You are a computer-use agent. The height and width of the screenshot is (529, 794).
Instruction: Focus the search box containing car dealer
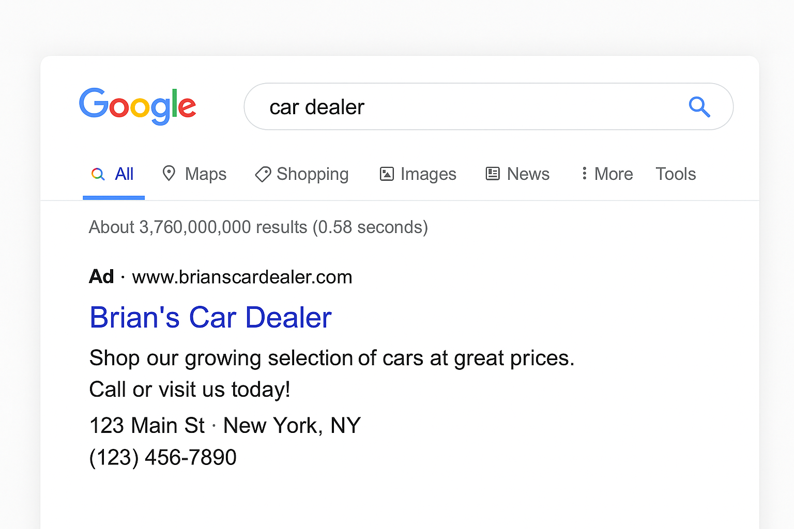tap(488, 106)
